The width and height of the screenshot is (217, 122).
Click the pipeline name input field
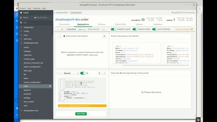pyautogui.click(x=82, y=29)
